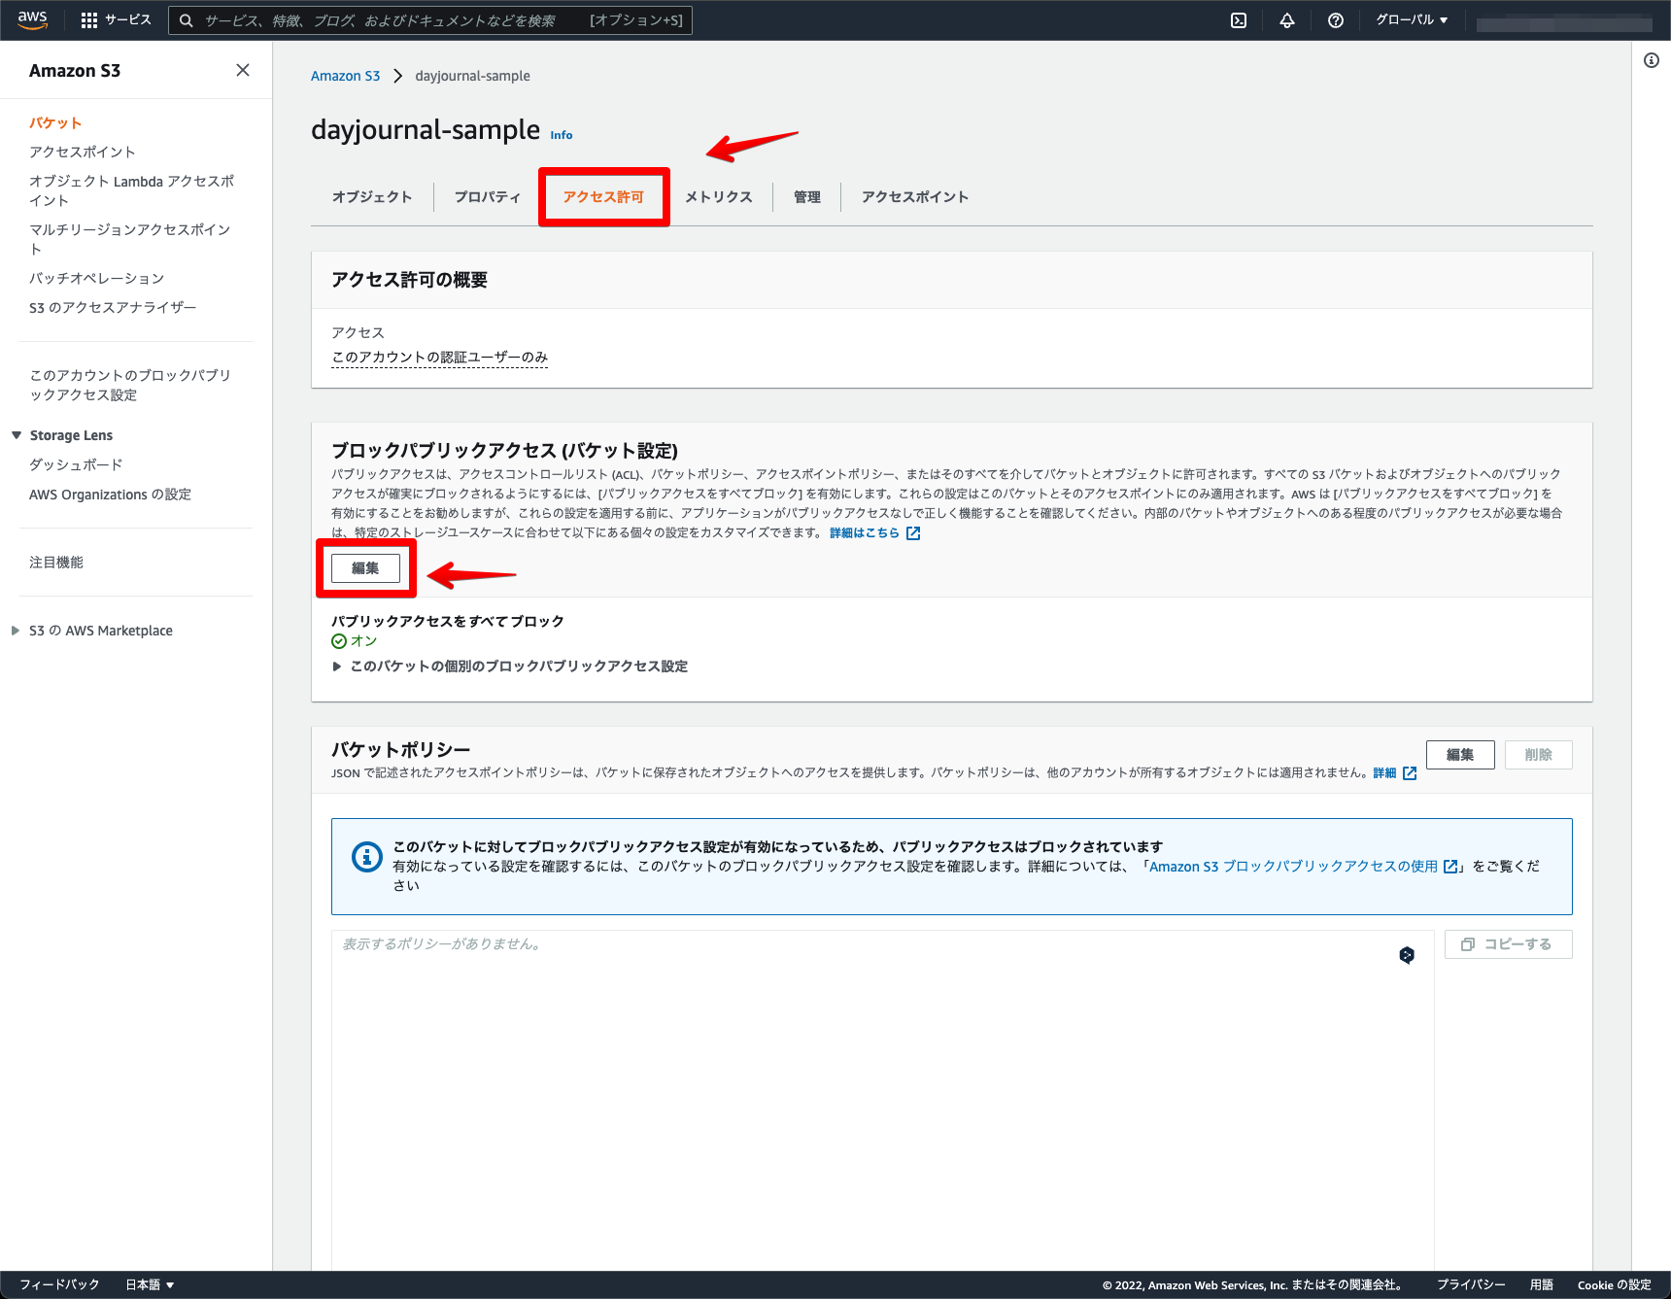Click the external link icon next to 詳細はこちら
1671x1299 pixels.
pyautogui.click(x=913, y=533)
